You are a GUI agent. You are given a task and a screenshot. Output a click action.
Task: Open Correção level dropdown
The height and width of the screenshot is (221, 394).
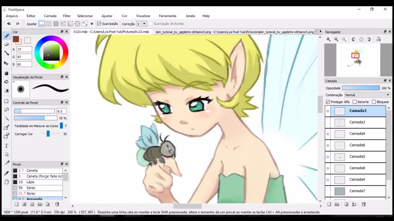141,24
